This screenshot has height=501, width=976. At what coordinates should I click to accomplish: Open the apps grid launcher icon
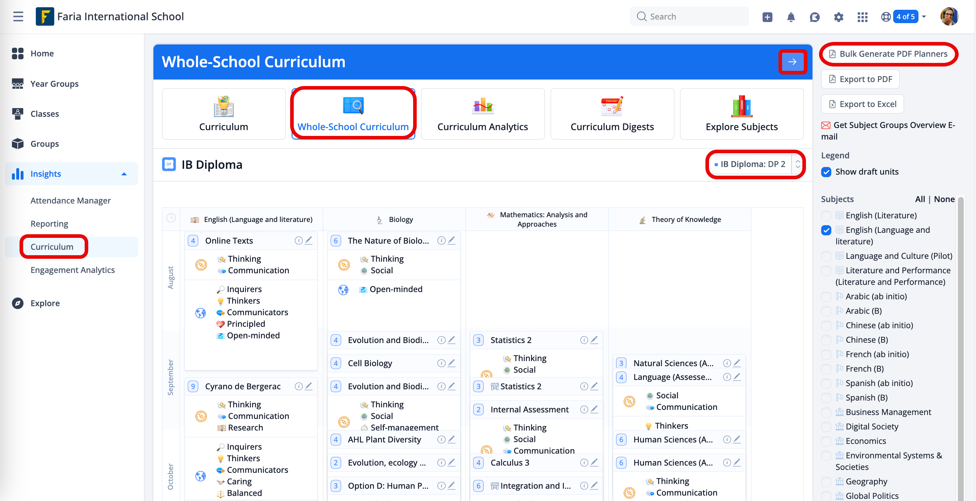click(x=862, y=17)
